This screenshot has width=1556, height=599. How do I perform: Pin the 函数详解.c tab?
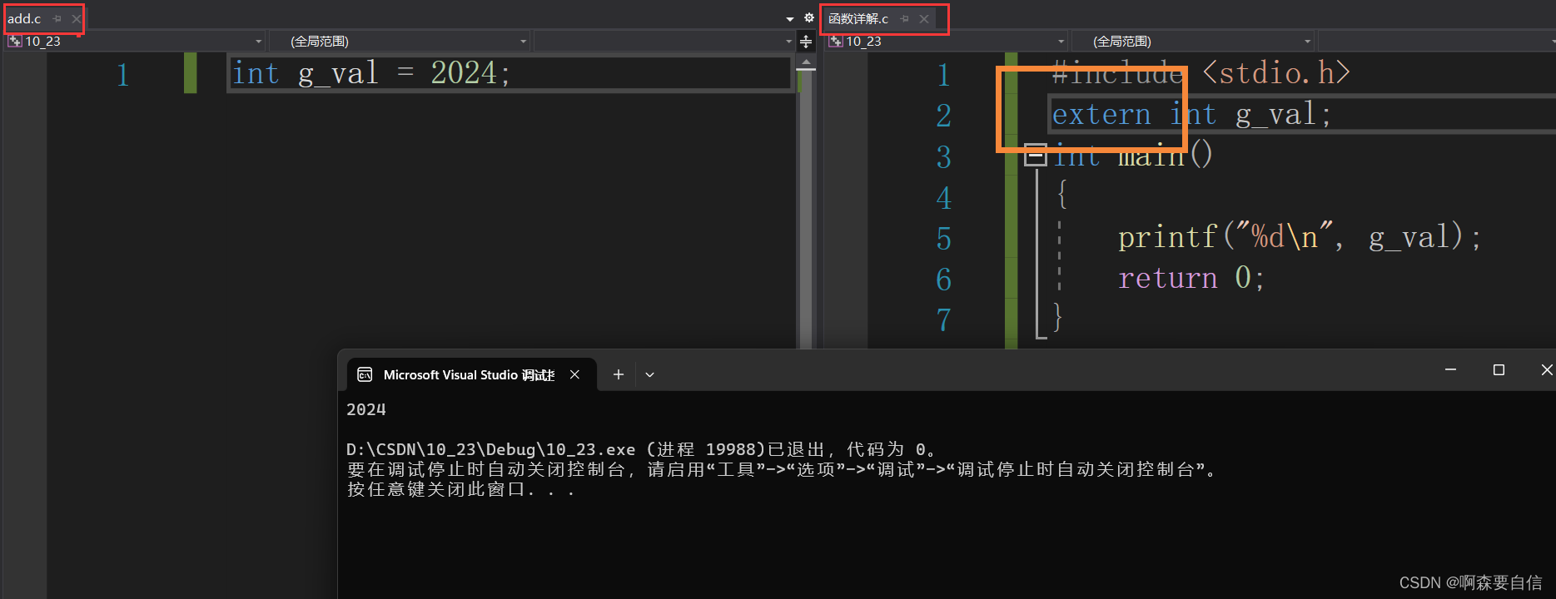click(x=905, y=18)
